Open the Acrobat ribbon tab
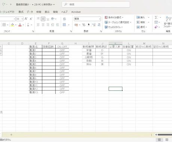This screenshot has width=172, height=142. click(76, 12)
